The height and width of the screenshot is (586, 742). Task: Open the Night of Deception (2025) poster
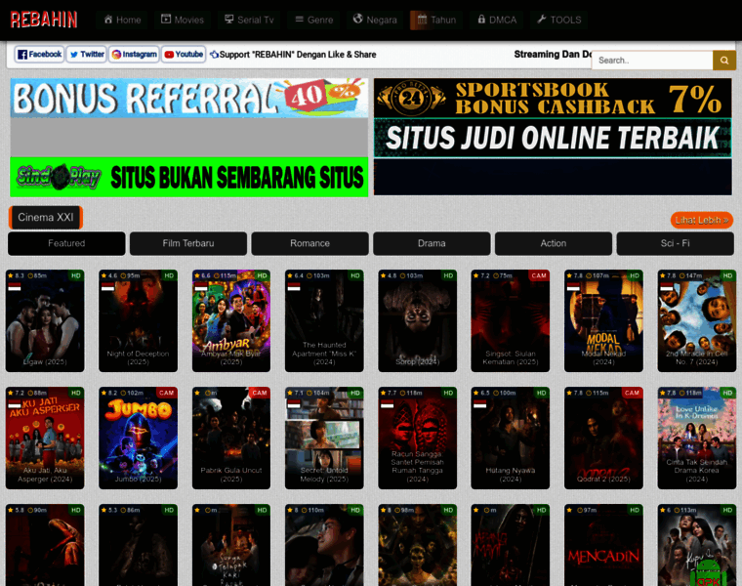[x=139, y=321]
